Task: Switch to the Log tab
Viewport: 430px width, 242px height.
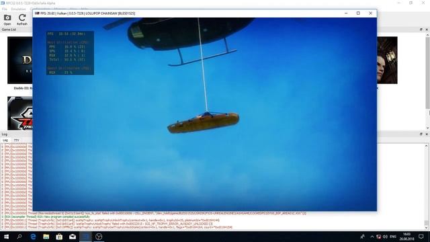Action: click(5, 140)
